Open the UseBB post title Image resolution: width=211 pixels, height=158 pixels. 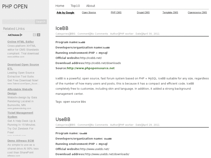click(x=63, y=119)
